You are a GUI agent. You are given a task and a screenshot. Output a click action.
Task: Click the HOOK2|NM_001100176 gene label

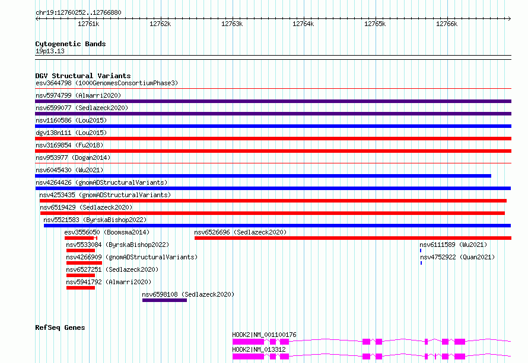pos(264,335)
